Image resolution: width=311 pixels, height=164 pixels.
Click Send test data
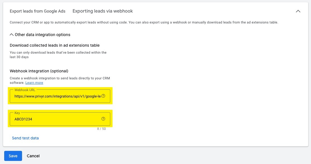[x=25, y=138]
